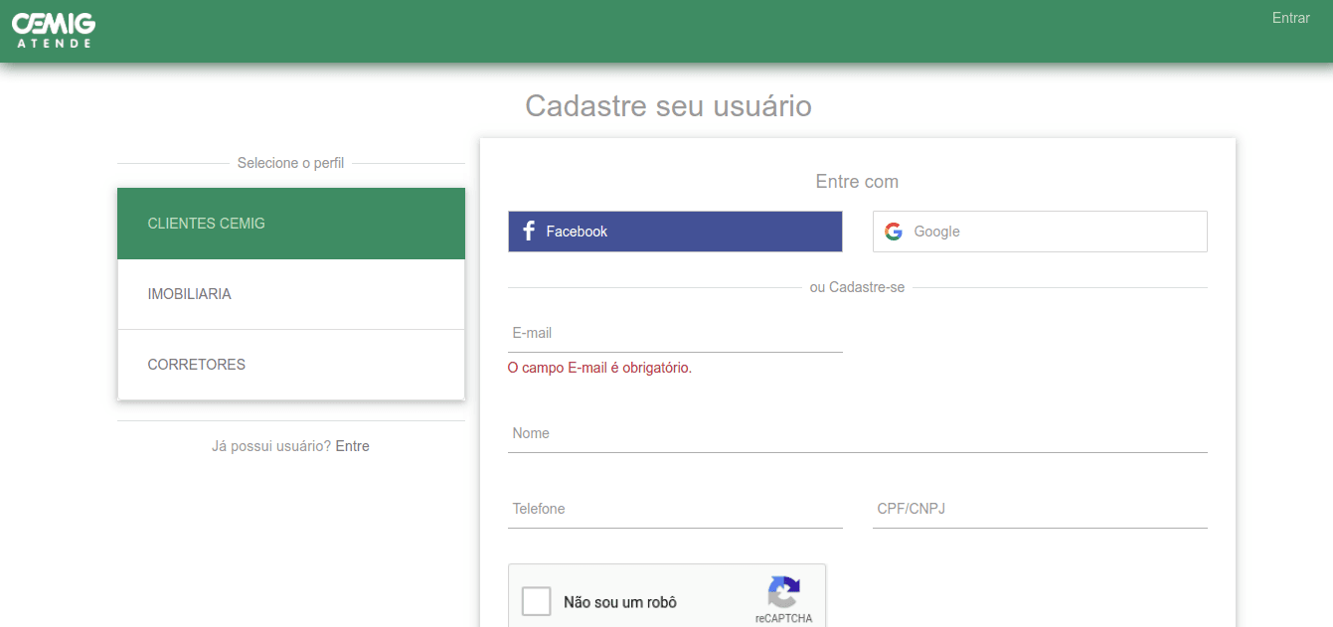The height and width of the screenshot is (627, 1333).
Task: Select the CLIENTES CEMIG profile
Action: pyautogui.click(x=290, y=223)
